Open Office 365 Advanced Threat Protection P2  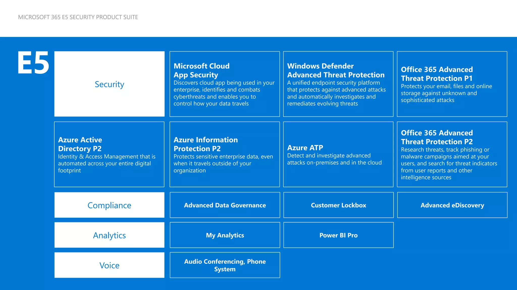pyautogui.click(x=452, y=154)
